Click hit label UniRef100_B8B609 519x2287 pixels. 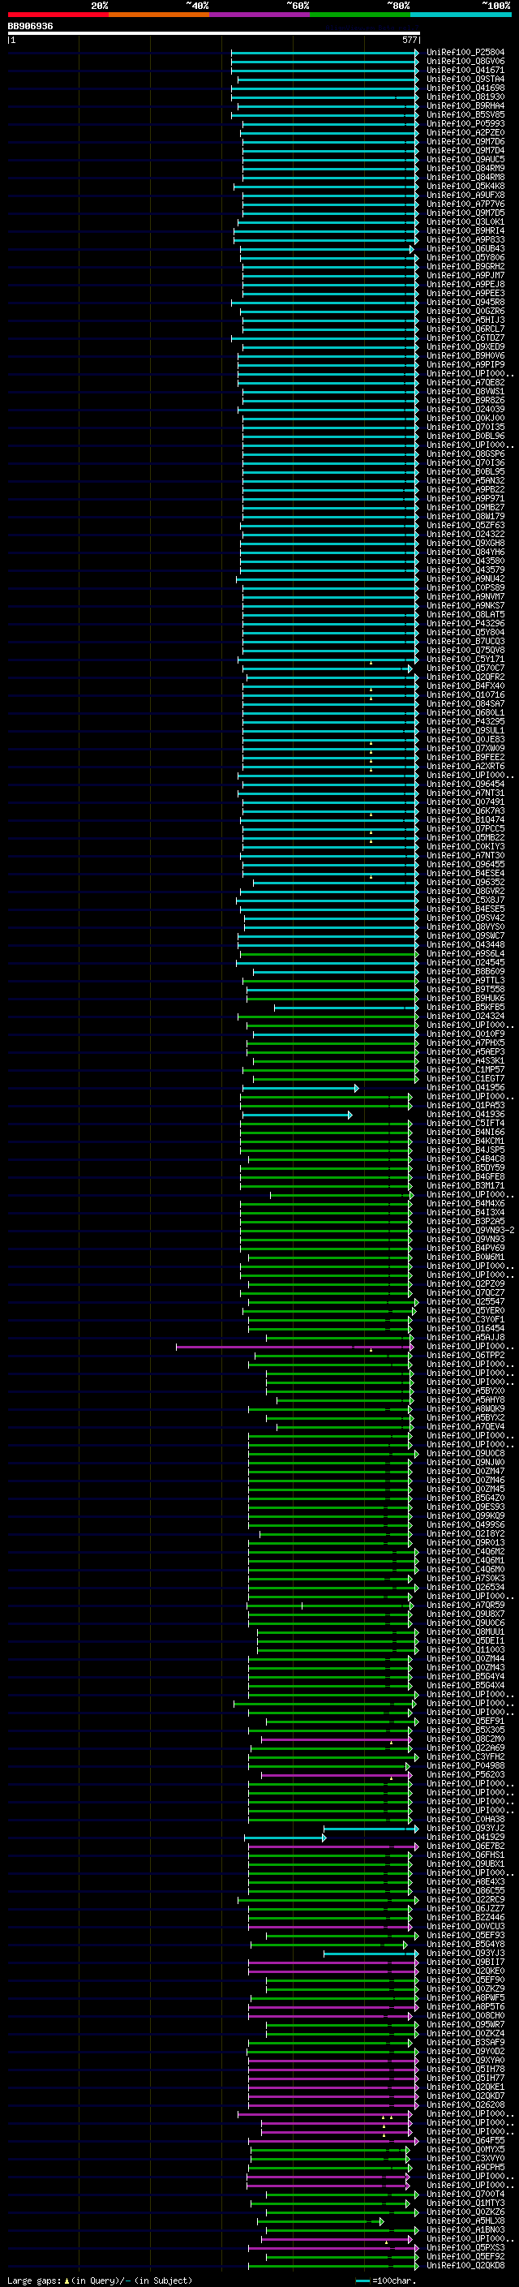click(465, 971)
